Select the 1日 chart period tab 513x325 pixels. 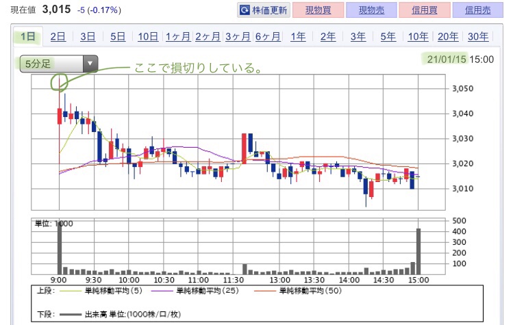(x=28, y=36)
